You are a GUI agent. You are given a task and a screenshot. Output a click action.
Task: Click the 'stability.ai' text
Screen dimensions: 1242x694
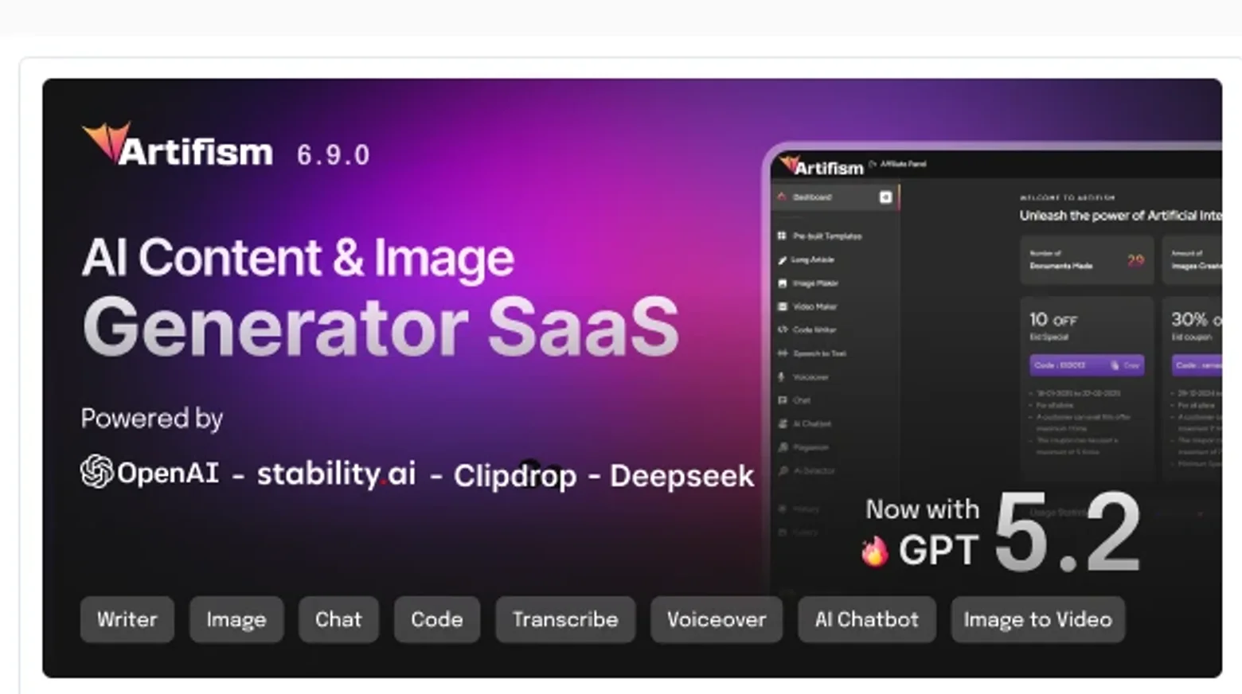click(x=336, y=474)
